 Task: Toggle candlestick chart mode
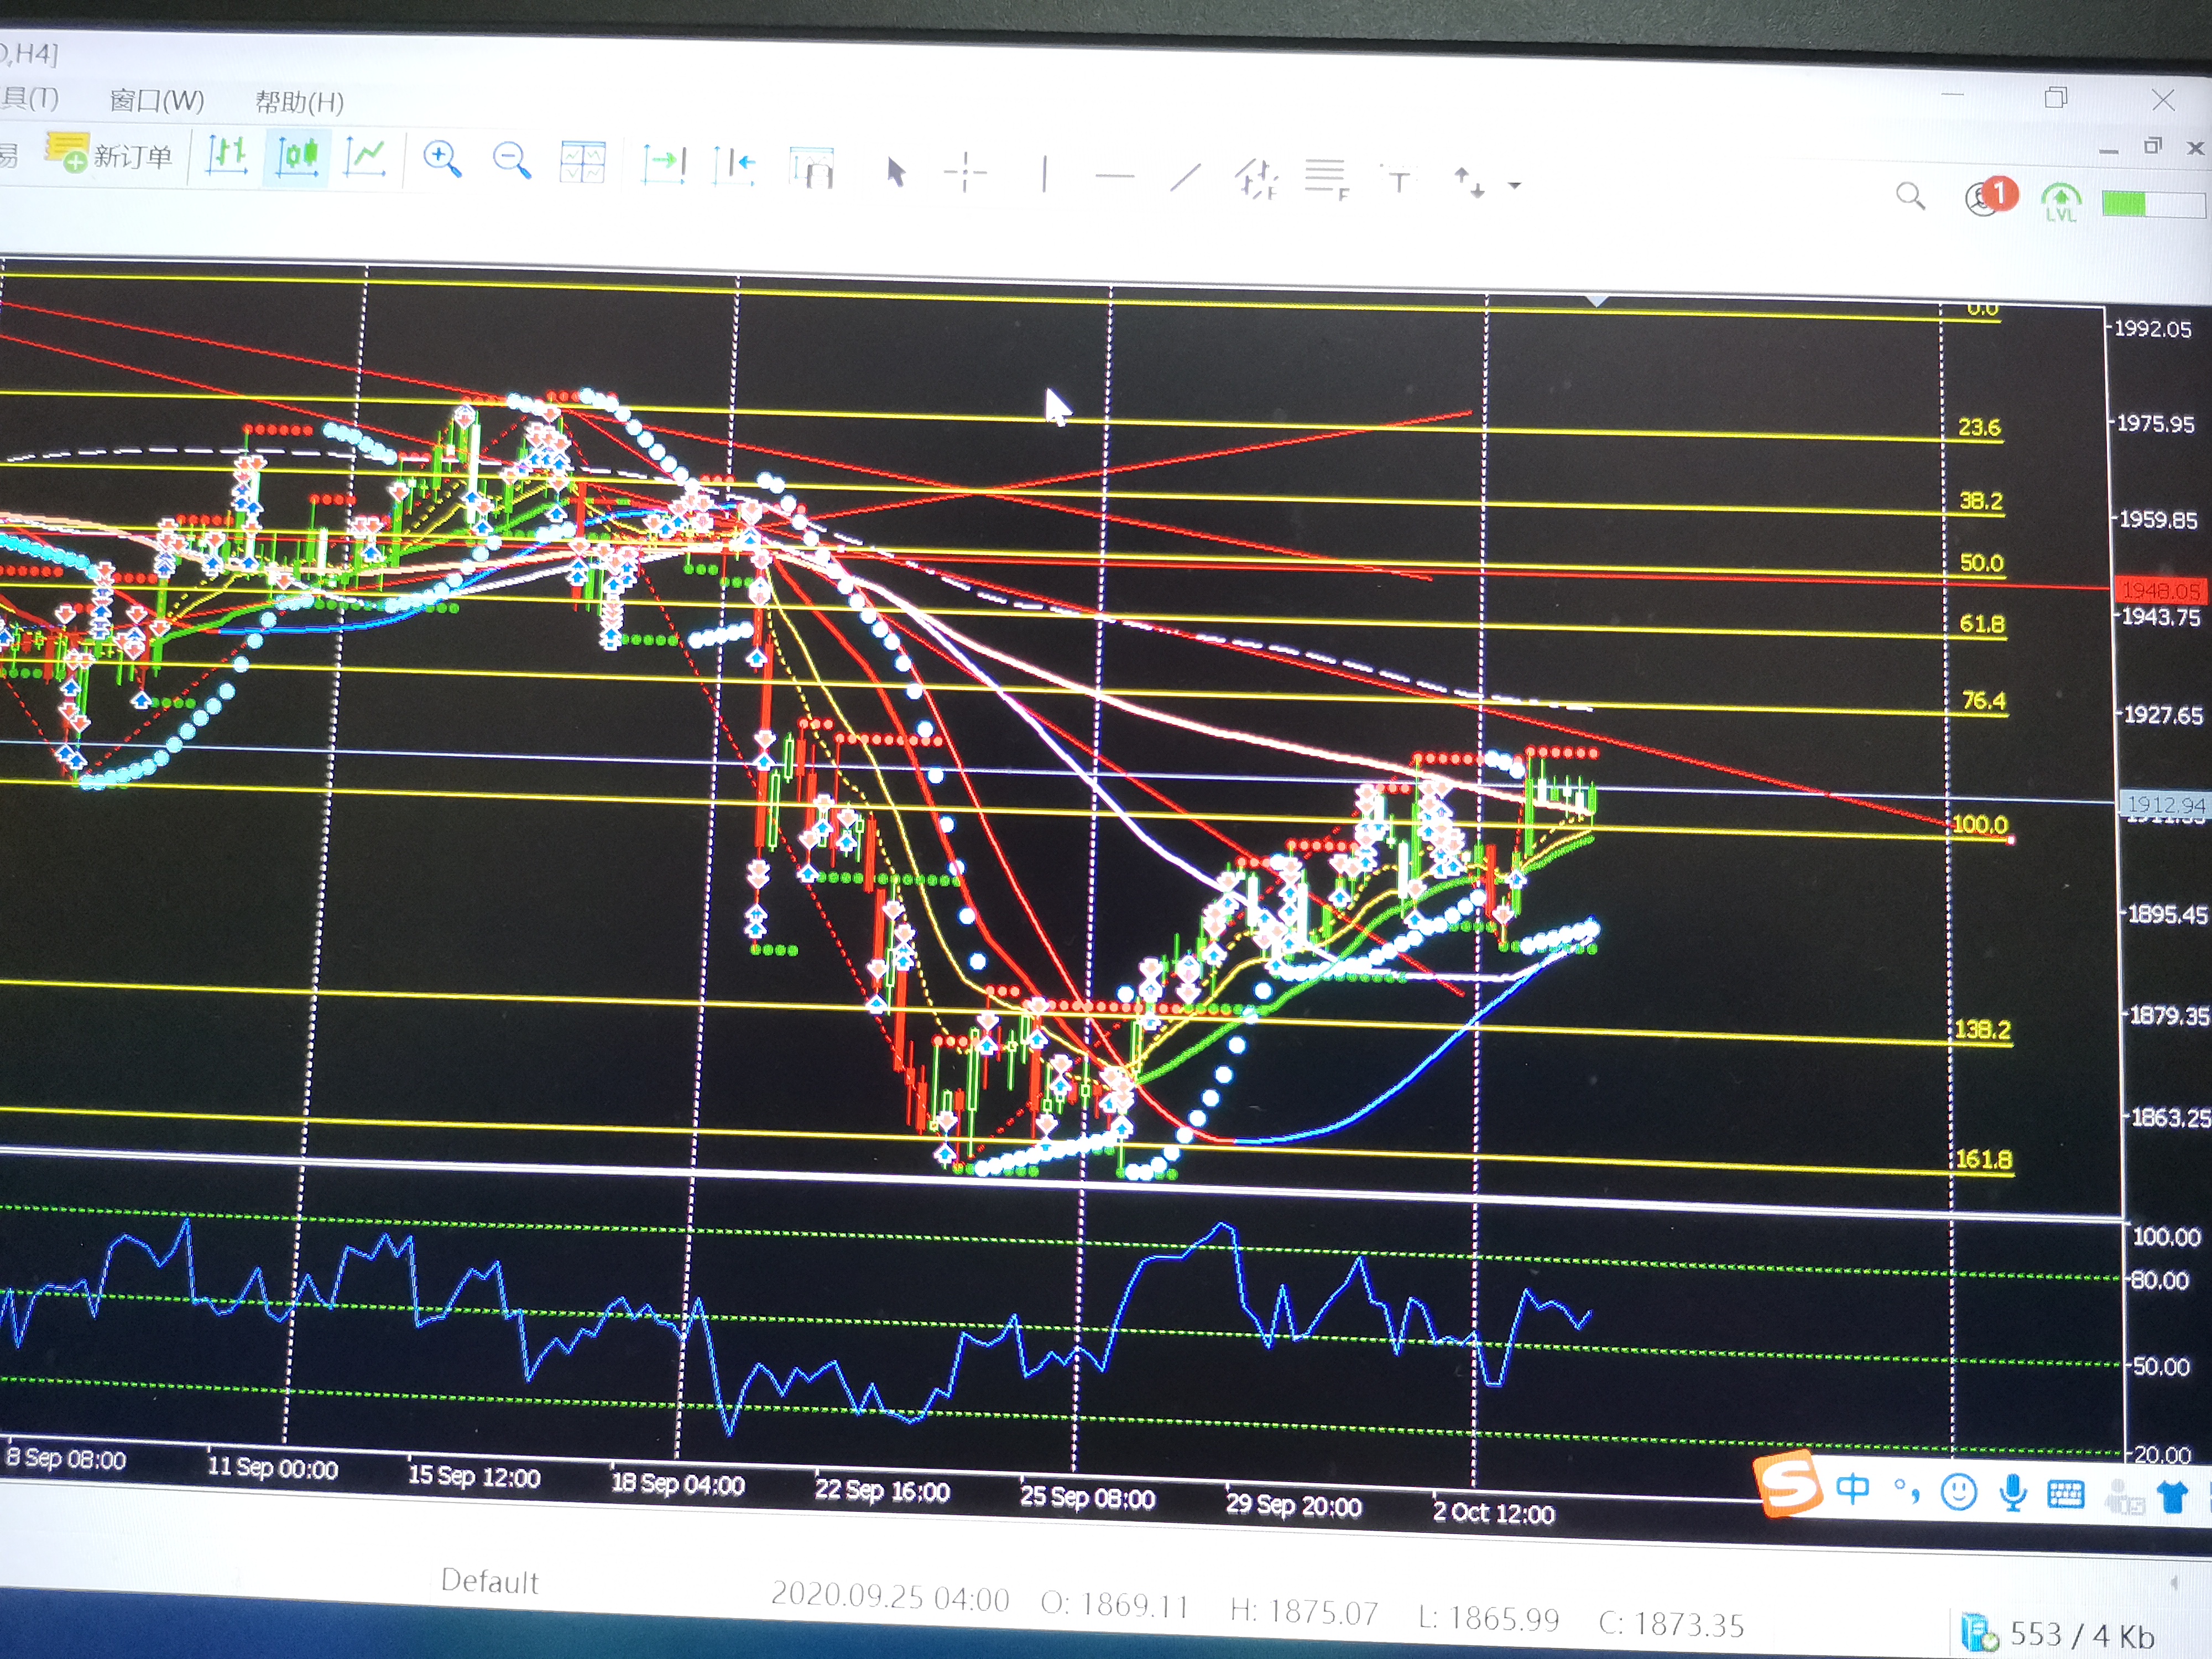(x=297, y=156)
